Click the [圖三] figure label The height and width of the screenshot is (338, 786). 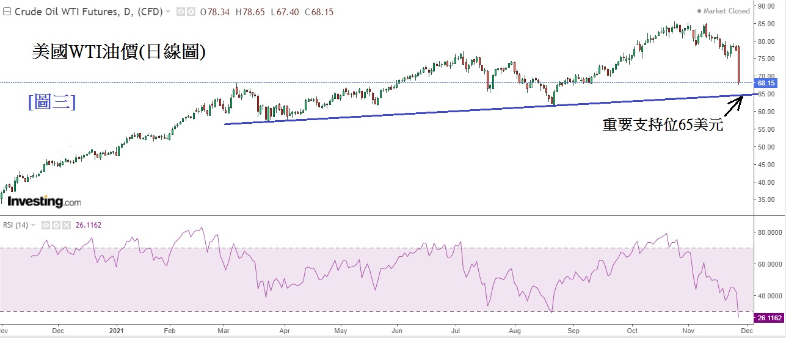52,102
